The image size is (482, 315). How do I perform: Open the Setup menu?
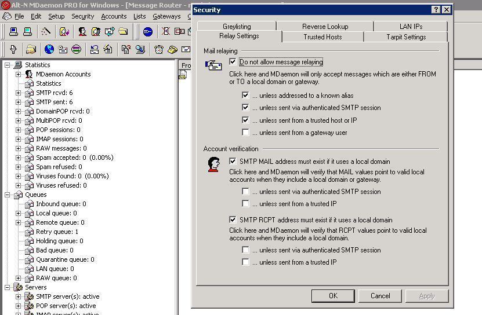56,16
